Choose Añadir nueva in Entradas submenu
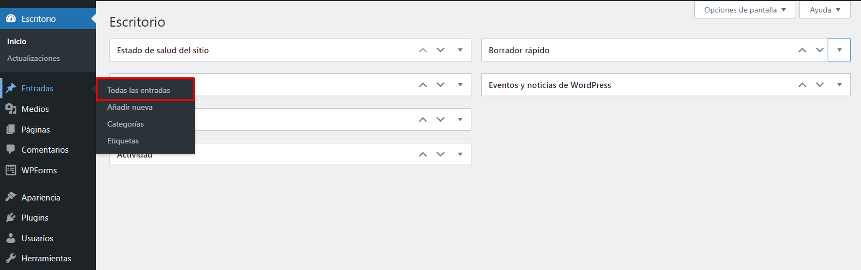The height and width of the screenshot is (270, 861). click(130, 107)
